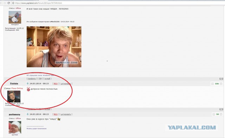Click status text 'Пока Online'
Image resolution: width=225 pixels, height=138 pixels.
[x=17, y=88]
